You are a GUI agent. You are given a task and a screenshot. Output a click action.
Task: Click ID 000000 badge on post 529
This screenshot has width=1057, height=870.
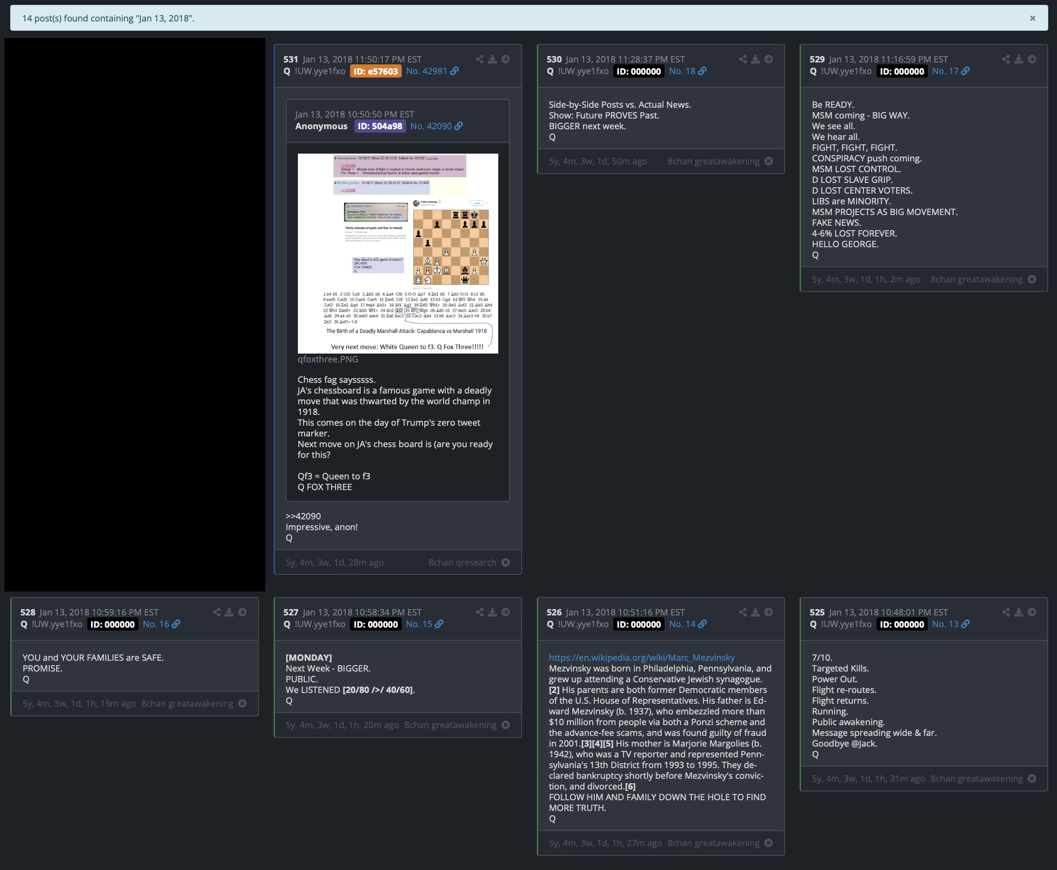coord(901,71)
